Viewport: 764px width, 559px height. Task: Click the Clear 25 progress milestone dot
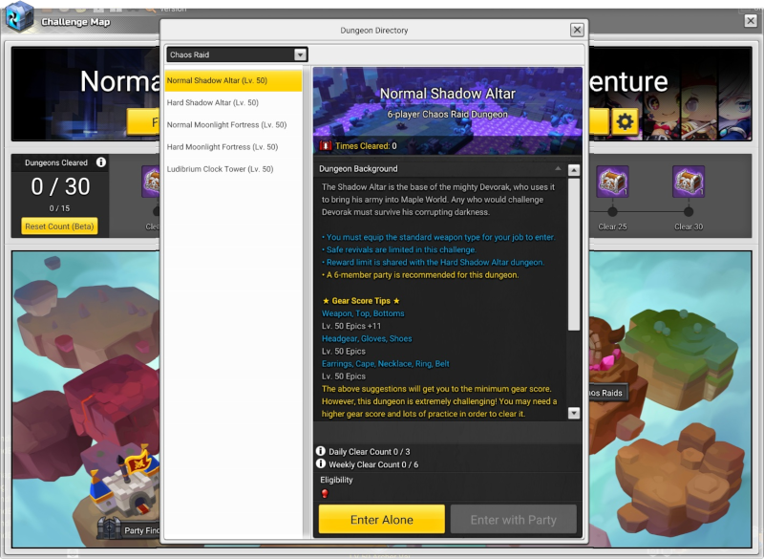coord(612,211)
